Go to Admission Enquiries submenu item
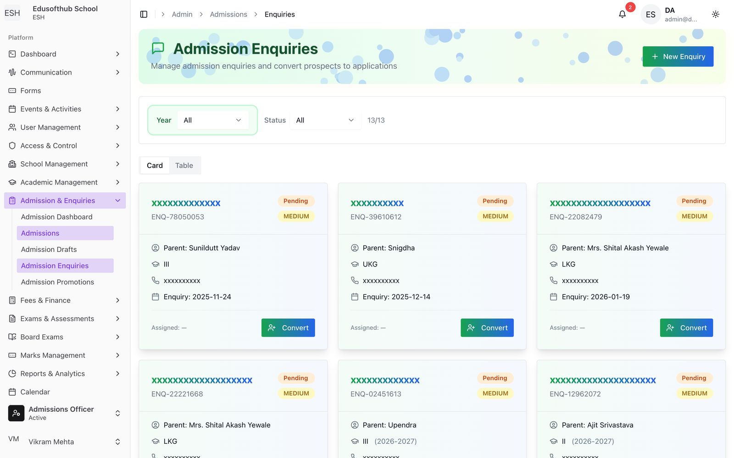The width and height of the screenshot is (734, 458). (x=65, y=266)
